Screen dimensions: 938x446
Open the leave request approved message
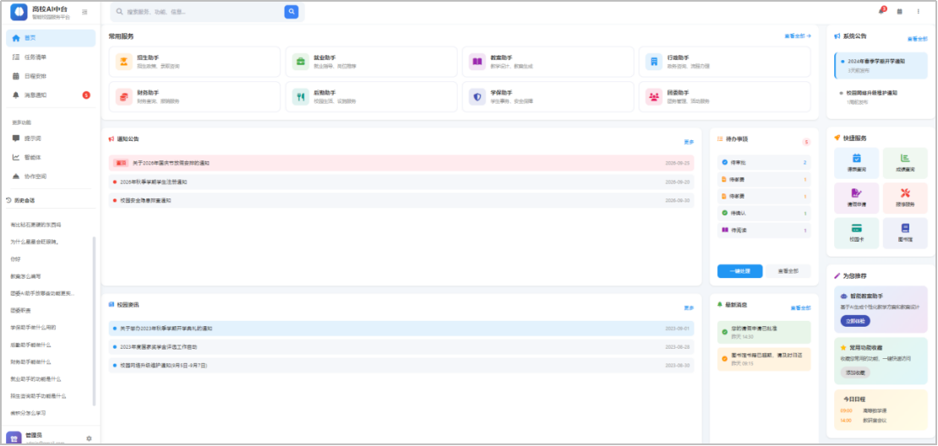click(764, 332)
